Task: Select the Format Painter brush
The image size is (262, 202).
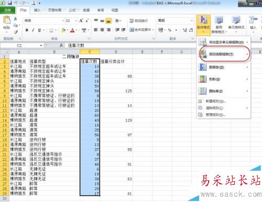Action: (x=16, y=31)
